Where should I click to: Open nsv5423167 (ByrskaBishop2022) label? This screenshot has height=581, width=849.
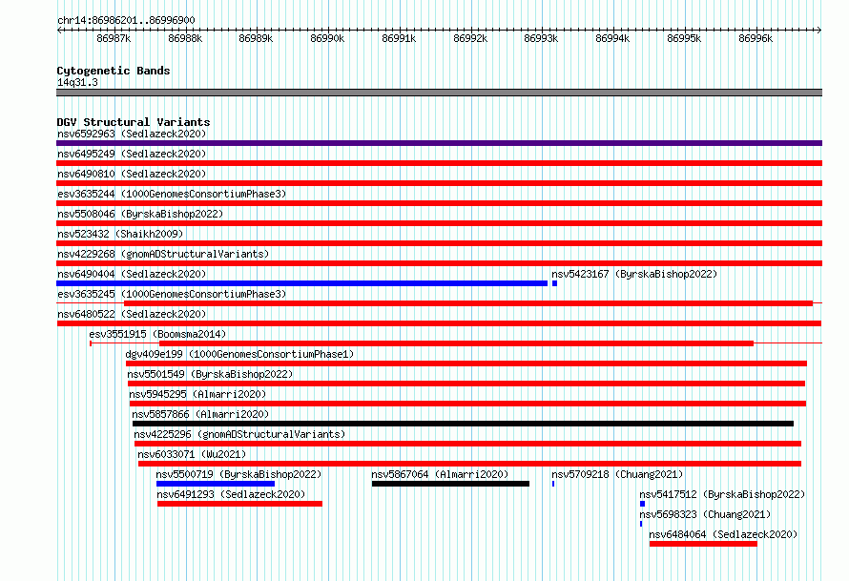634,274
